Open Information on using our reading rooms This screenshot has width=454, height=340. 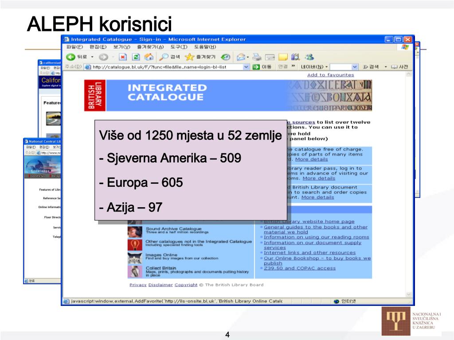(316, 237)
